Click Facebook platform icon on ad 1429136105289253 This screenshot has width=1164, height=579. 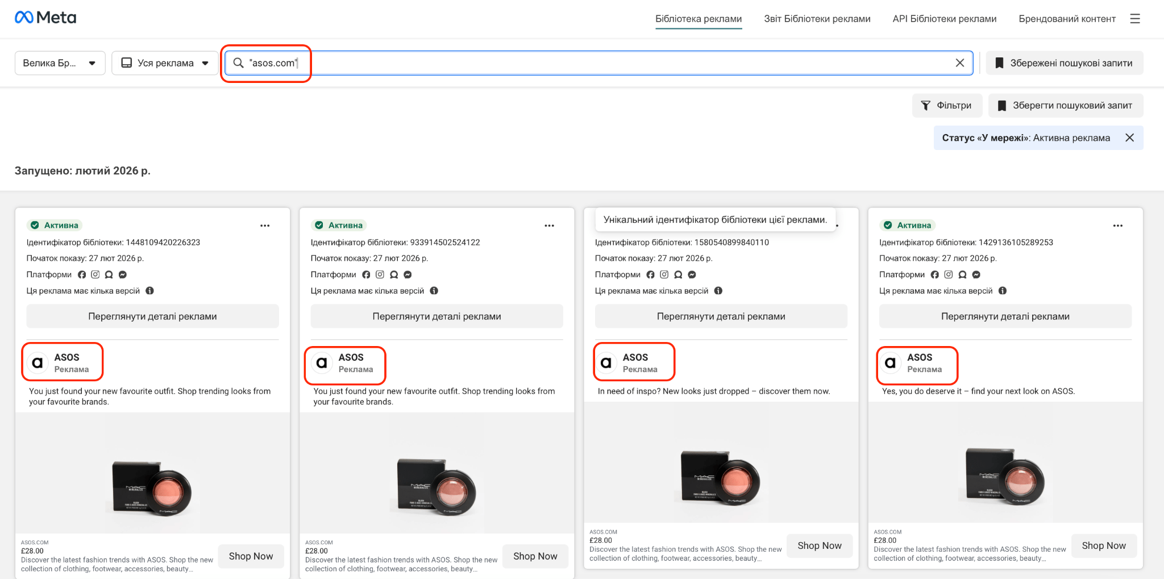[x=935, y=274]
